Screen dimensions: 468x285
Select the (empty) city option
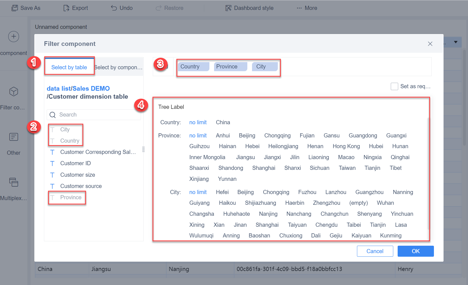358,203
